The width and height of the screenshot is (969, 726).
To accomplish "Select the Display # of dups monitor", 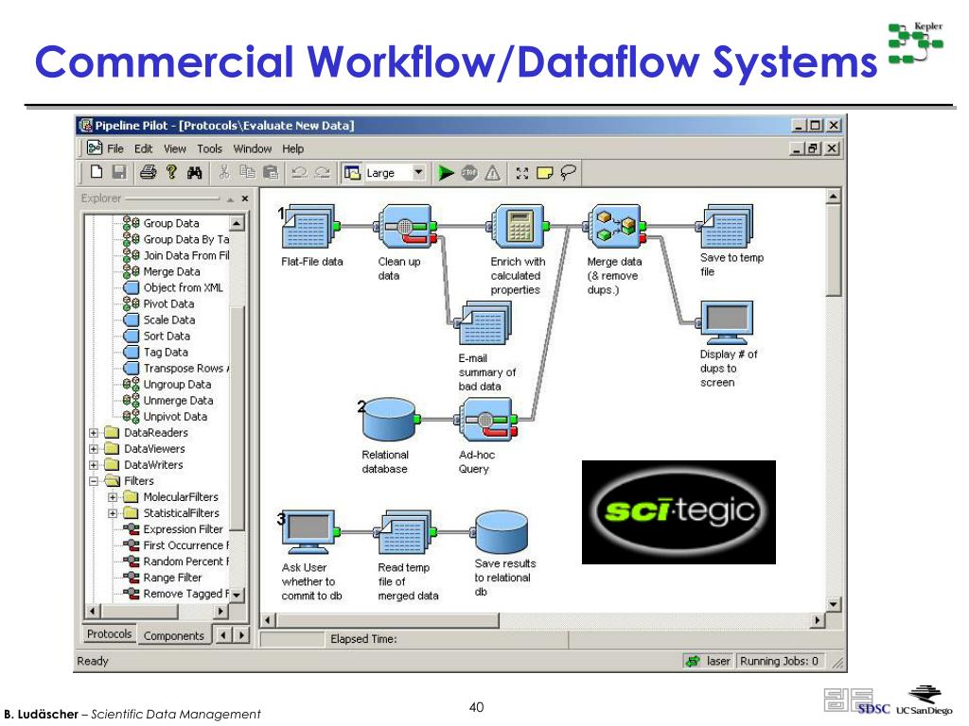I will point(727,323).
